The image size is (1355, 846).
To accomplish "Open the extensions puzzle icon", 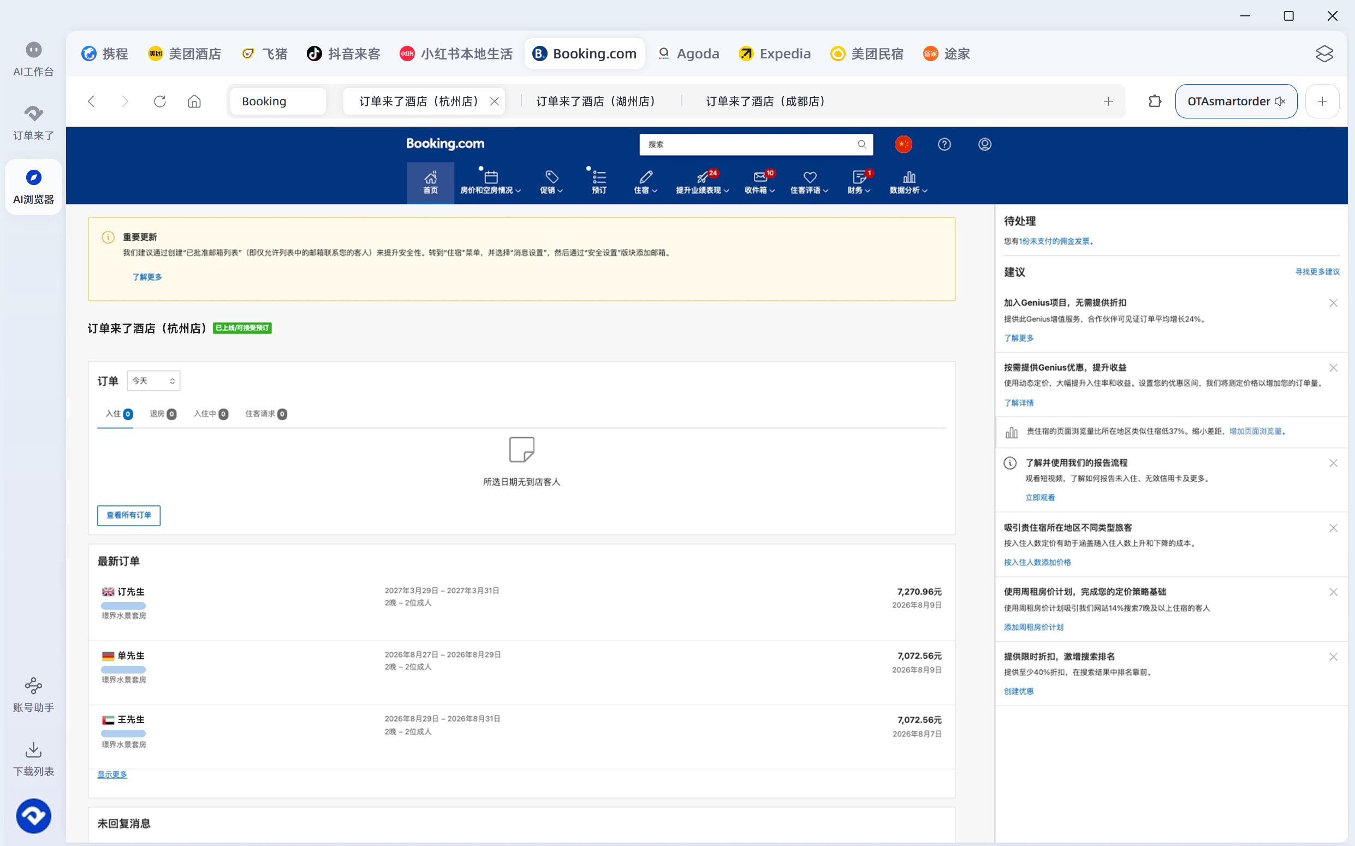I will [x=1155, y=102].
